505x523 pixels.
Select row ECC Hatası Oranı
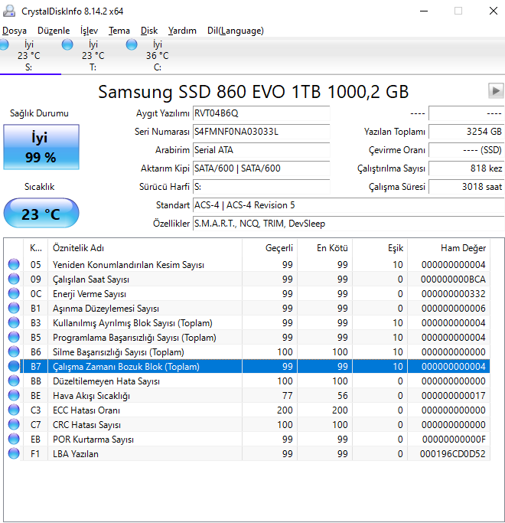256,410
